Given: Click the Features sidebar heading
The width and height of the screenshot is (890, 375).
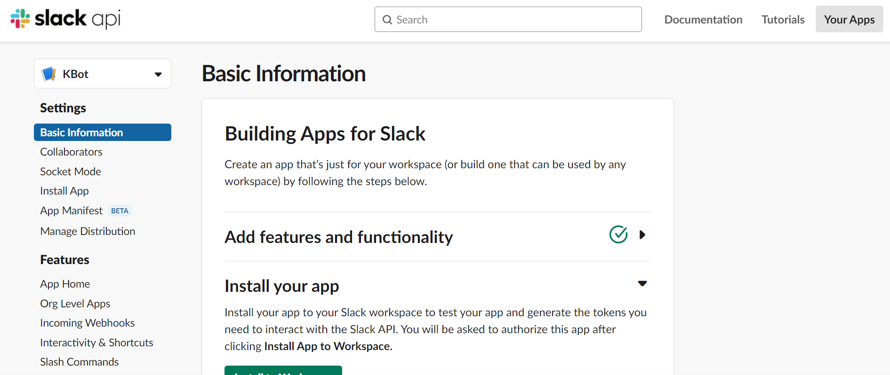Looking at the screenshot, I should coord(64,260).
